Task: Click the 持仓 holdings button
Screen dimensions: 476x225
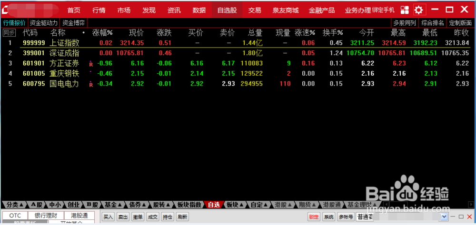Action: (x=167, y=217)
